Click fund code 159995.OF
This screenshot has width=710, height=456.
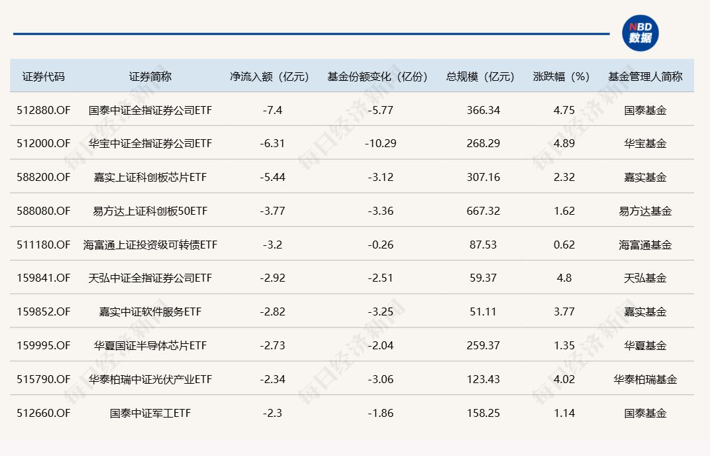(x=44, y=346)
